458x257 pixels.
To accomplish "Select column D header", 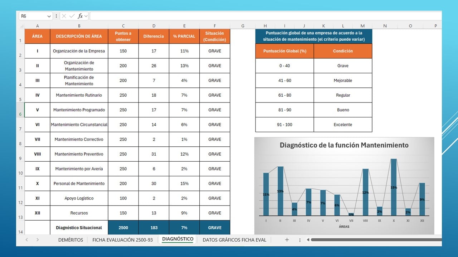I will (154, 26).
